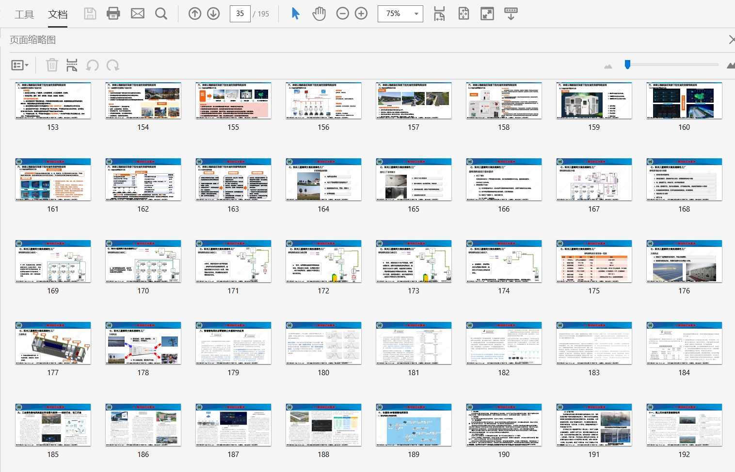Pick page thumbnail 187
735x472 pixels.
(x=233, y=425)
